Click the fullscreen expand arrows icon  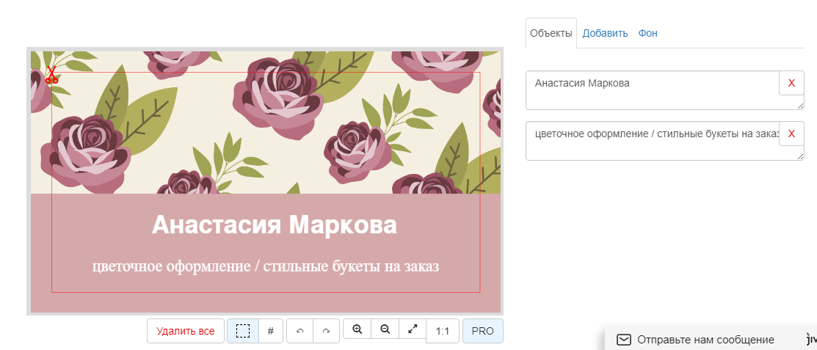413,329
